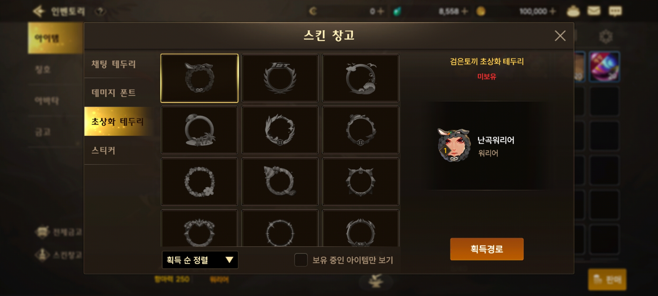
Task: Close the 스킨 창고 dialog
Action: 560,36
